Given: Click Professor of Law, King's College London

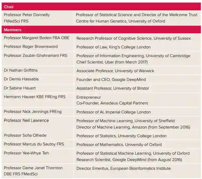Looking at the screenshot, I should click(113, 47).
